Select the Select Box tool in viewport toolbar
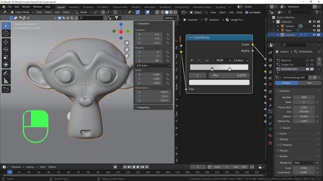Screen dimensions: 323x181 click(x=6, y=26)
